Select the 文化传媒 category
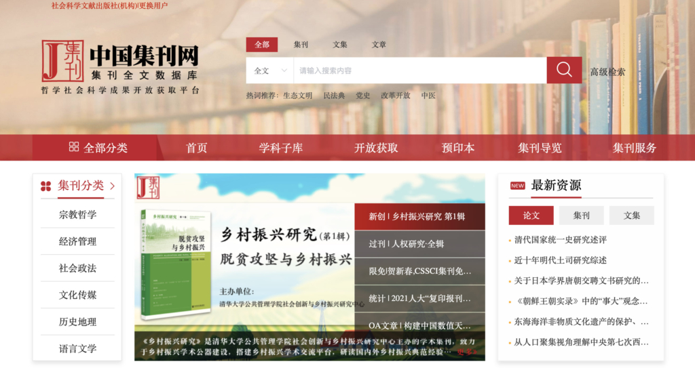This screenshot has width=695, height=368. (x=77, y=295)
